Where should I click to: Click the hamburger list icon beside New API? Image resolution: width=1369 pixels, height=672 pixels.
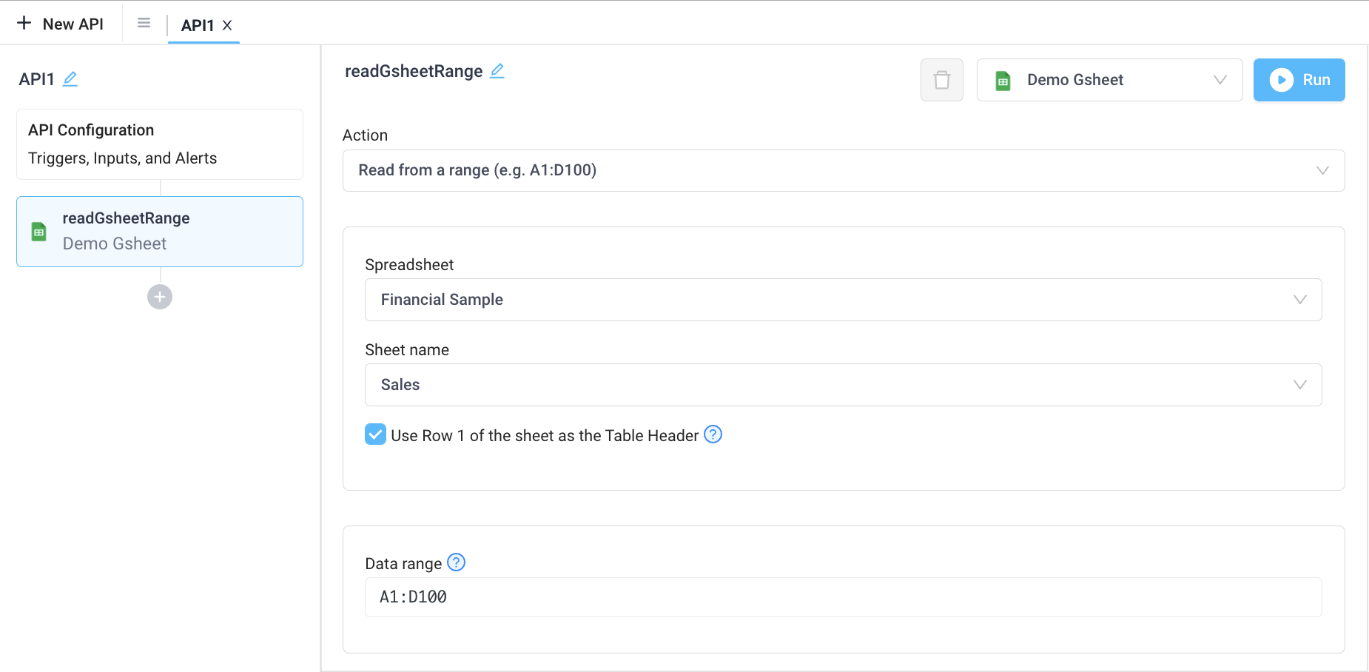pyautogui.click(x=144, y=22)
